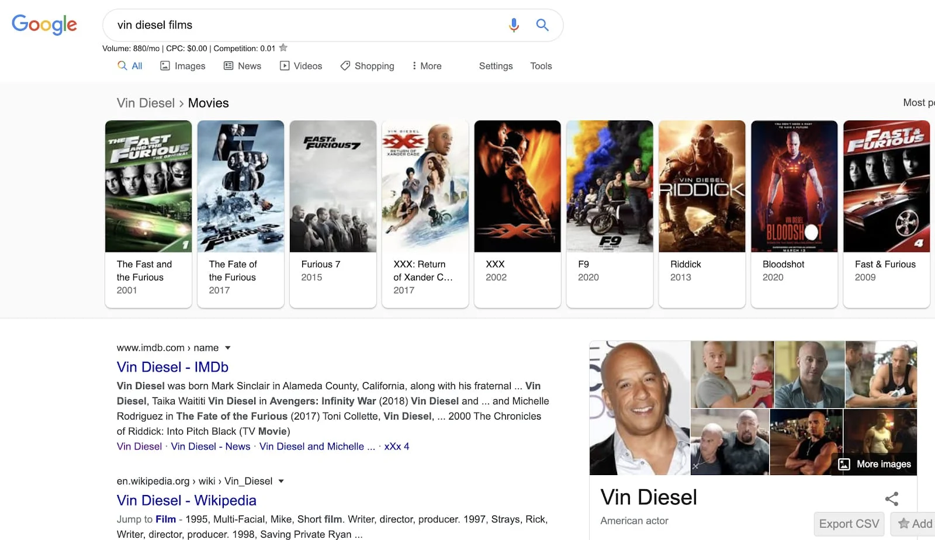Screen dimensions: 935x540
Task: Open the imdb.com result dropdown arrow
Action: click(x=228, y=348)
